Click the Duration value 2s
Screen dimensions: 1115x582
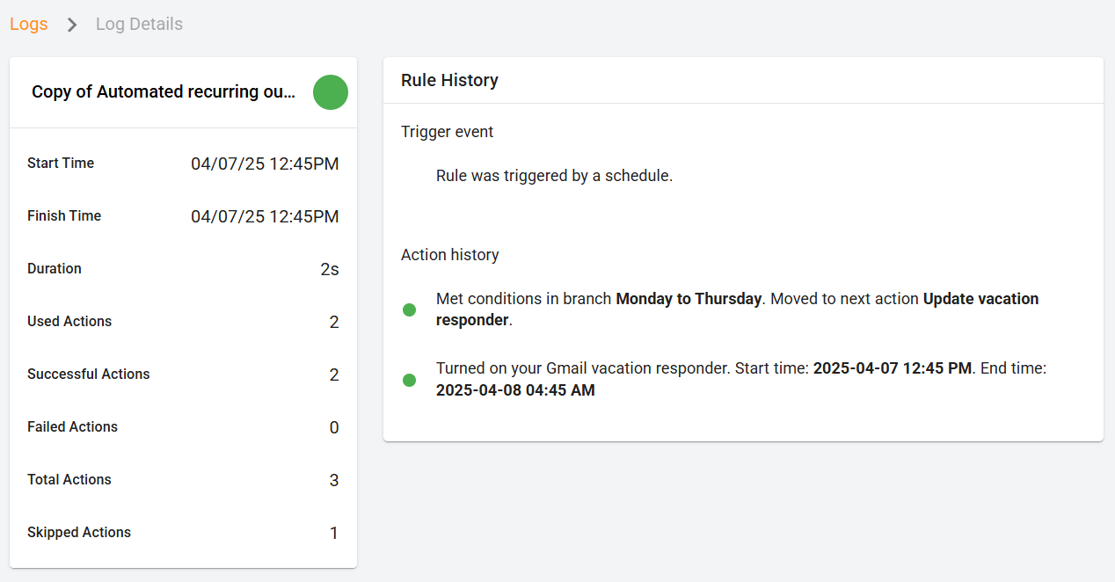(x=330, y=269)
